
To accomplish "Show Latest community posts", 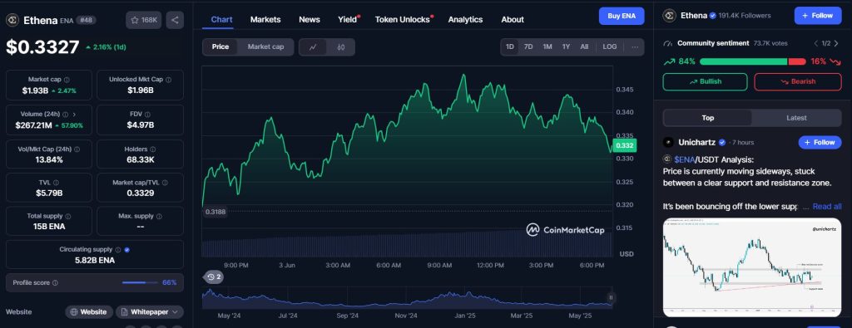I will click(x=796, y=118).
